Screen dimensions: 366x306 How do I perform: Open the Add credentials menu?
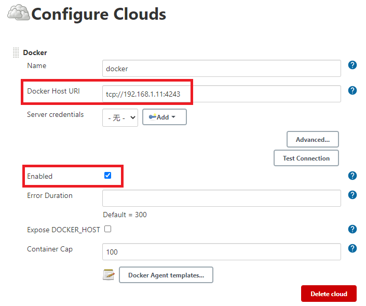tap(165, 117)
